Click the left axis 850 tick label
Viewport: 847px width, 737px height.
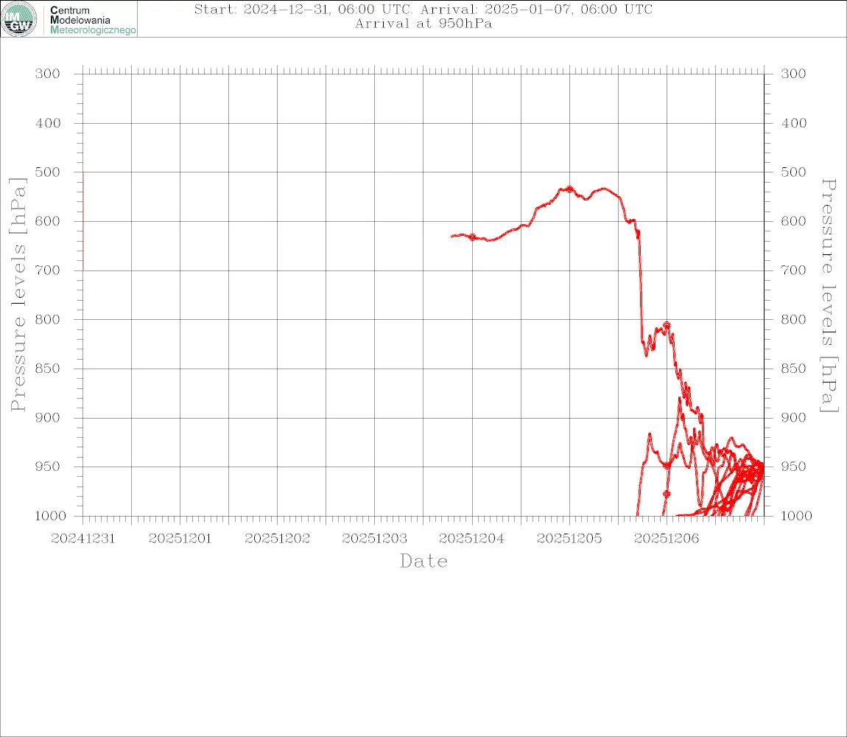[48, 368]
